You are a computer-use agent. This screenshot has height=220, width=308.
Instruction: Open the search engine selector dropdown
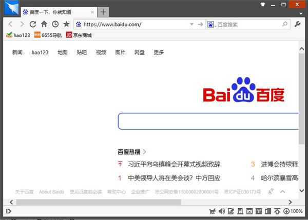click(211, 24)
